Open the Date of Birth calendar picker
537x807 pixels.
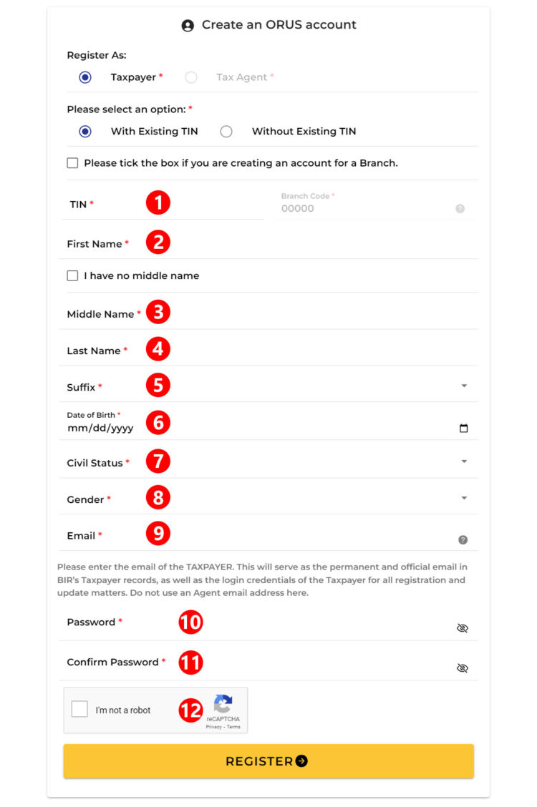[x=463, y=429]
